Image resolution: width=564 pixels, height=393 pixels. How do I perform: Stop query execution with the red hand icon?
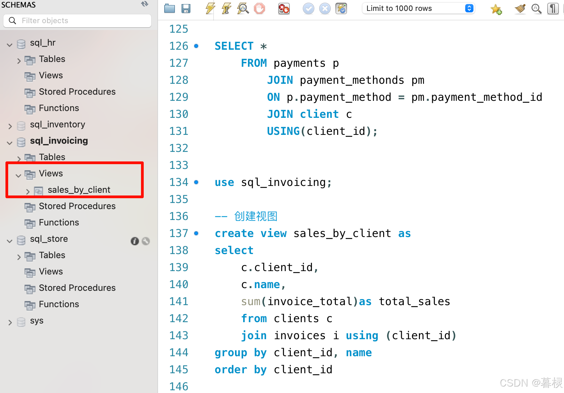[260, 9]
